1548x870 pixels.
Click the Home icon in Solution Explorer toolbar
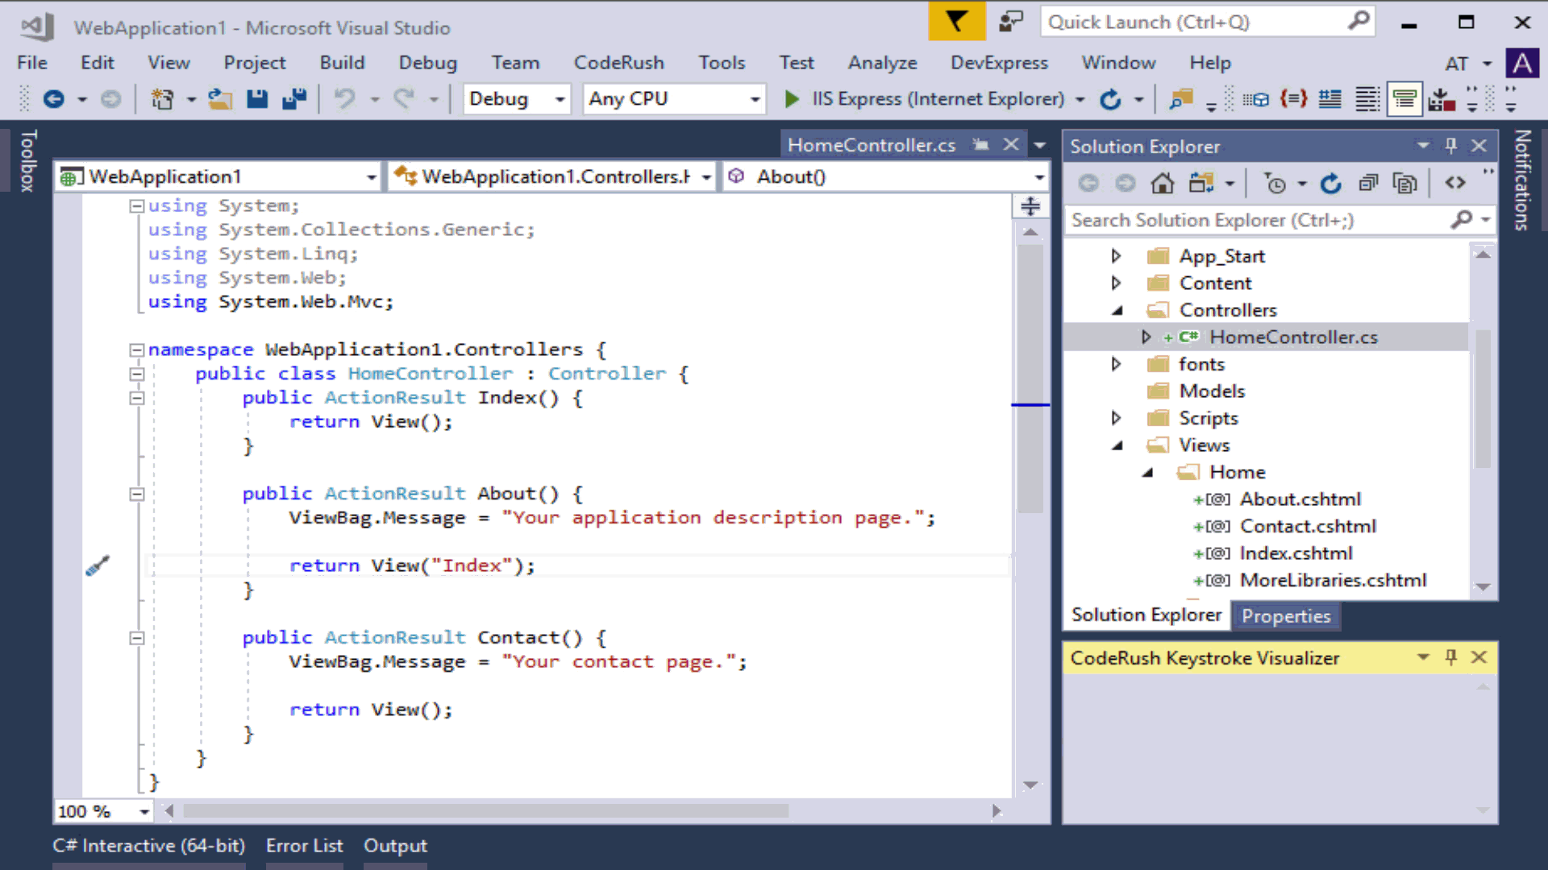(1163, 183)
